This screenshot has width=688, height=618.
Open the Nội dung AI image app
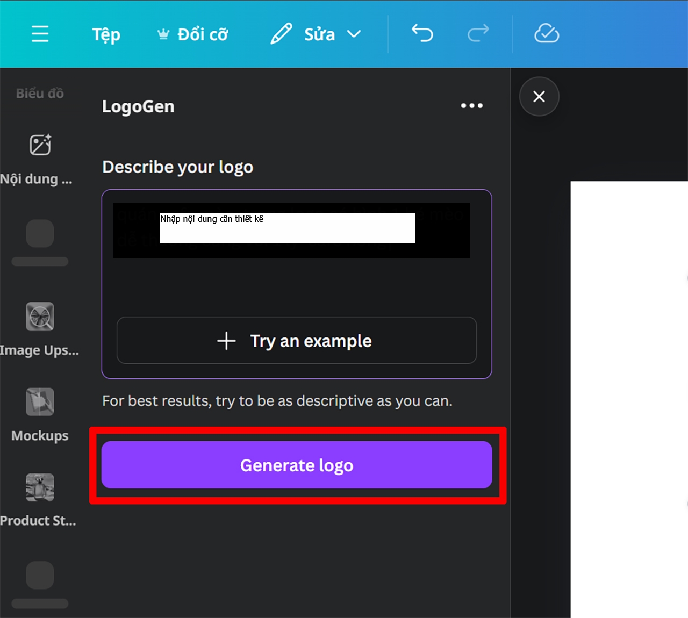(x=40, y=145)
